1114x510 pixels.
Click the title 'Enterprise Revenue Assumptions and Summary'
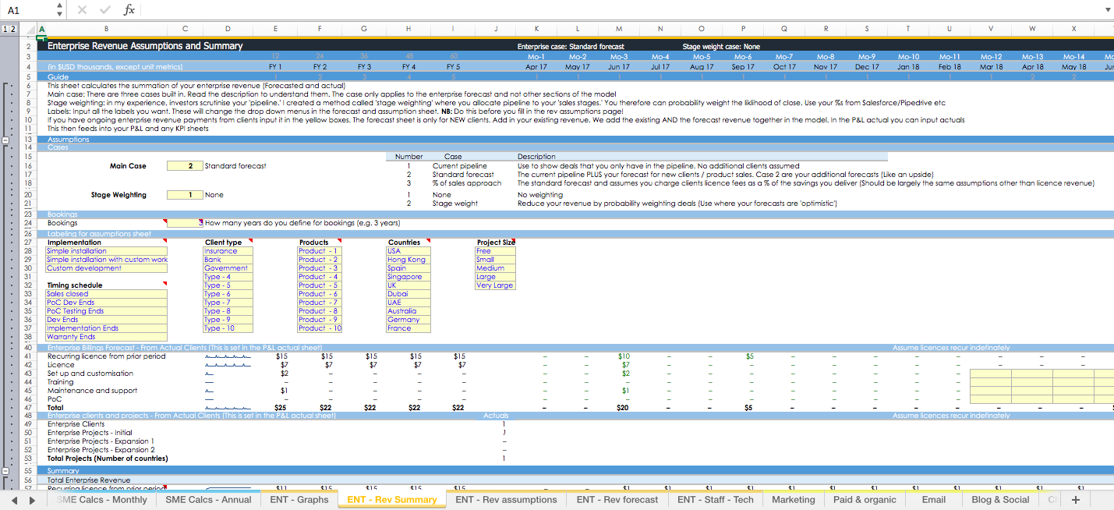coord(145,46)
